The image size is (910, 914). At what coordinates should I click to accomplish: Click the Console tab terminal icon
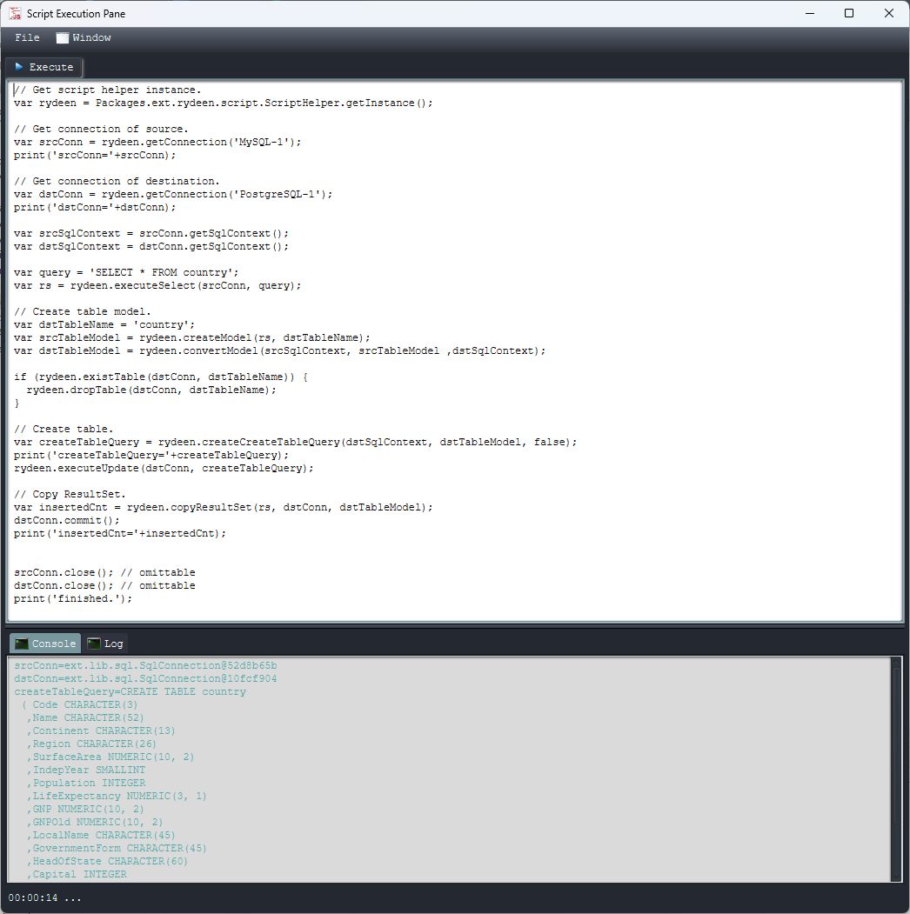(x=22, y=644)
